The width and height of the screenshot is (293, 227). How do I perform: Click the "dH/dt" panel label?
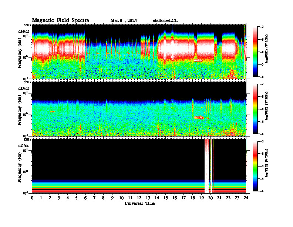tap(24, 31)
